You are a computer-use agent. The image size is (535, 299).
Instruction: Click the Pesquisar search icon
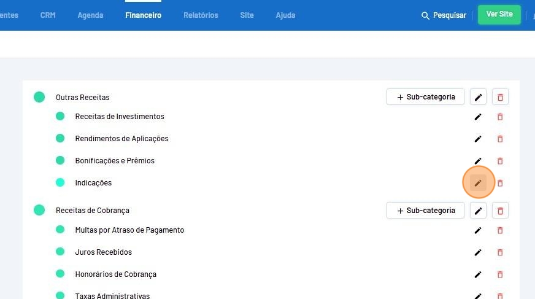coord(425,15)
